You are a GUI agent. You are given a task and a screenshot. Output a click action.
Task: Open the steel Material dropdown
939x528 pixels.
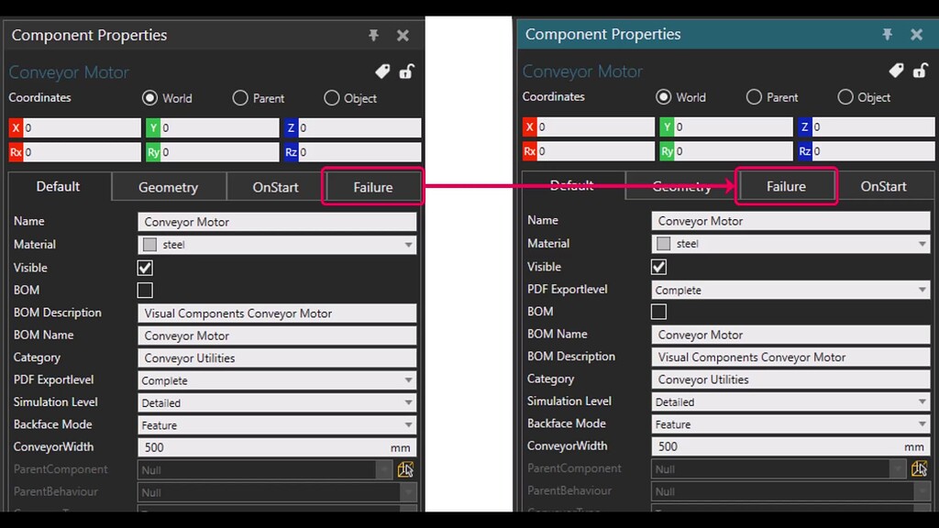click(x=409, y=244)
